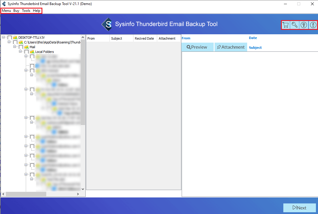Open the shopping cart Buy icon

click(x=286, y=25)
